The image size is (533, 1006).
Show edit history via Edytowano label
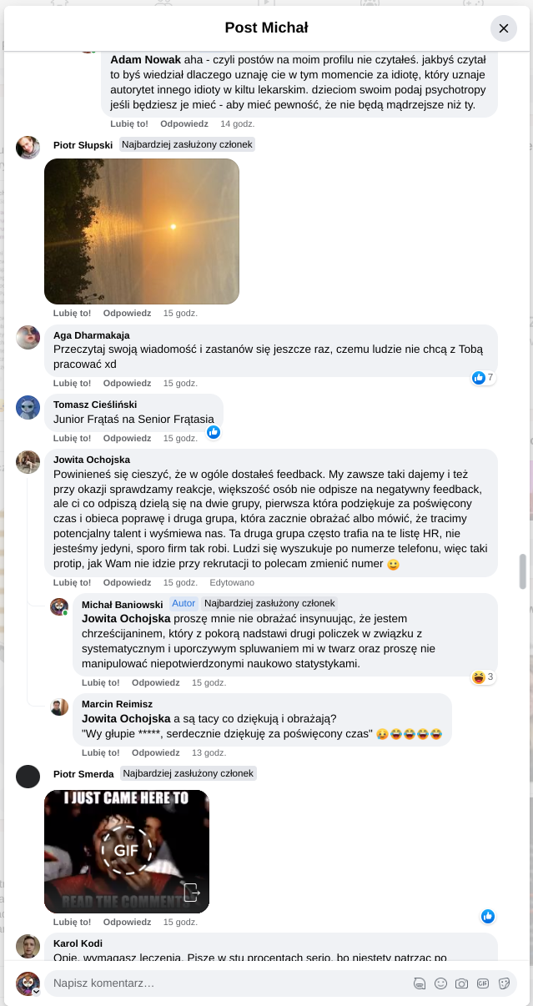(x=232, y=582)
